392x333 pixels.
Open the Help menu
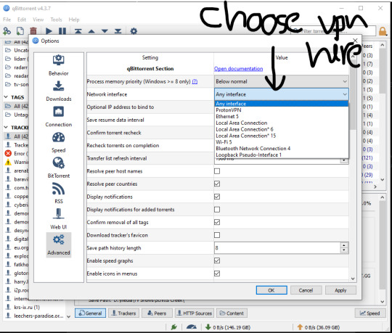pos(74,20)
